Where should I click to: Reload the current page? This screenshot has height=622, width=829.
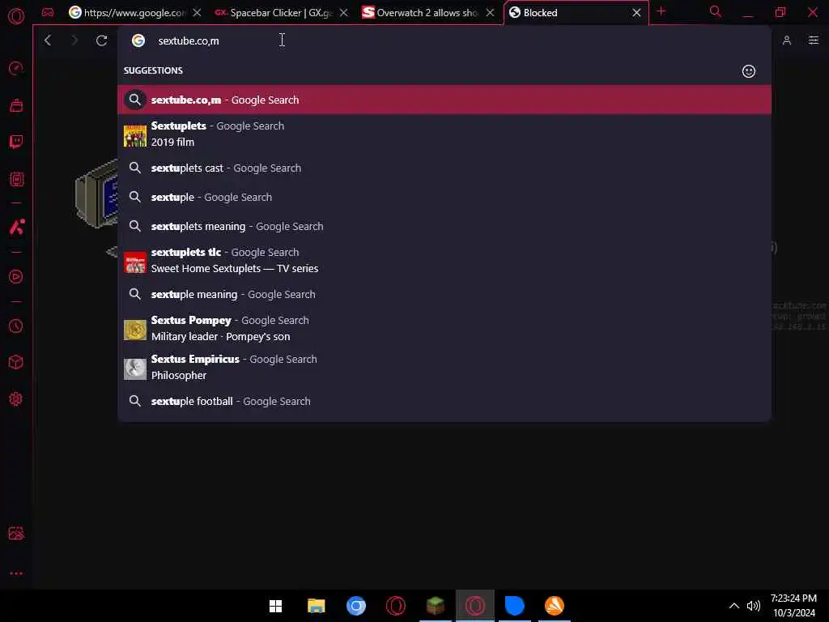pos(101,40)
